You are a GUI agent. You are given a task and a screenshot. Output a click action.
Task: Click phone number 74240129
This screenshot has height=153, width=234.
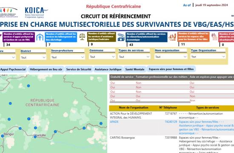pyautogui.click(x=171, y=122)
